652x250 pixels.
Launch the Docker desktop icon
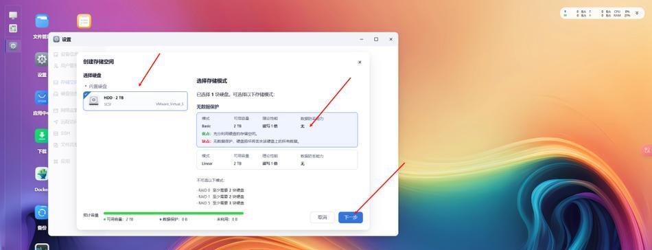pyautogui.click(x=42, y=174)
